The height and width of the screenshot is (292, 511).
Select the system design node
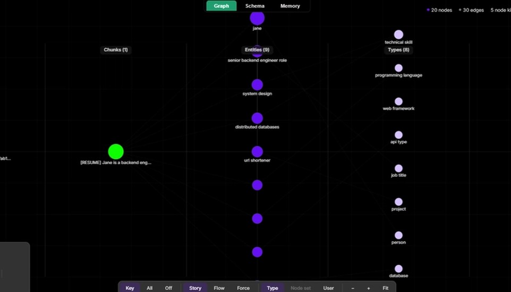[257, 85]
